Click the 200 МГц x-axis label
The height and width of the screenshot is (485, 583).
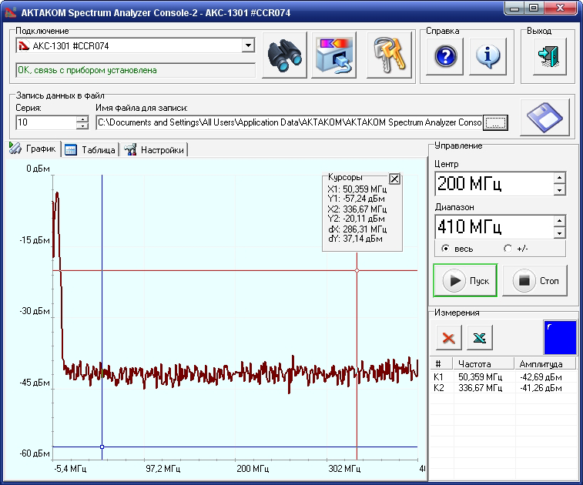[253, 468]
